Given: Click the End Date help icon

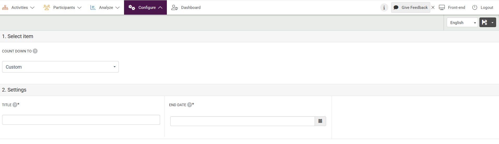Looking at the screenshot, I should [190, 105].
